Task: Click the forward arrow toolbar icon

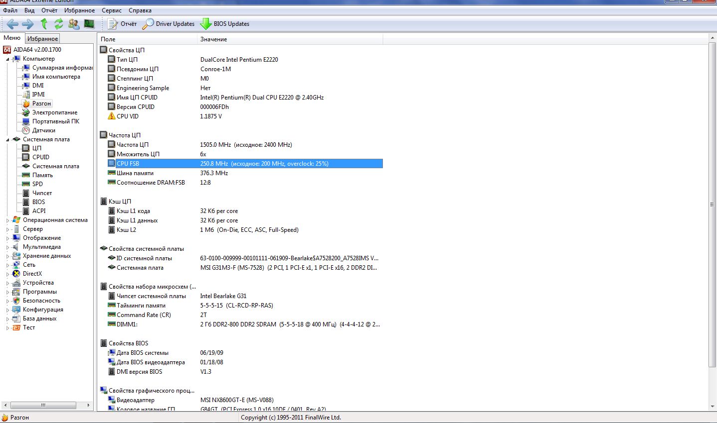Action: [28, 24]
